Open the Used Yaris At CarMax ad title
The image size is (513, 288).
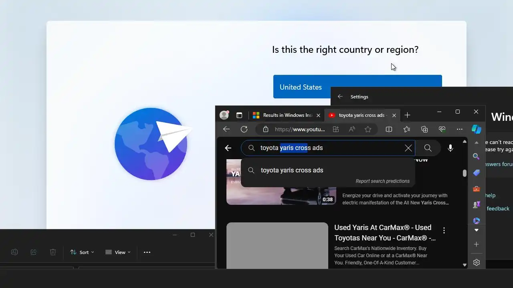385,232
